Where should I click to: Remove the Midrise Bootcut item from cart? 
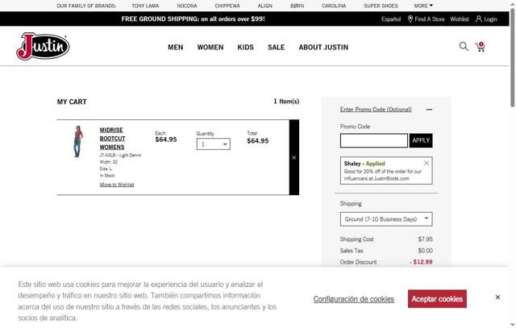pyautogui.click(x=293, y=157)
